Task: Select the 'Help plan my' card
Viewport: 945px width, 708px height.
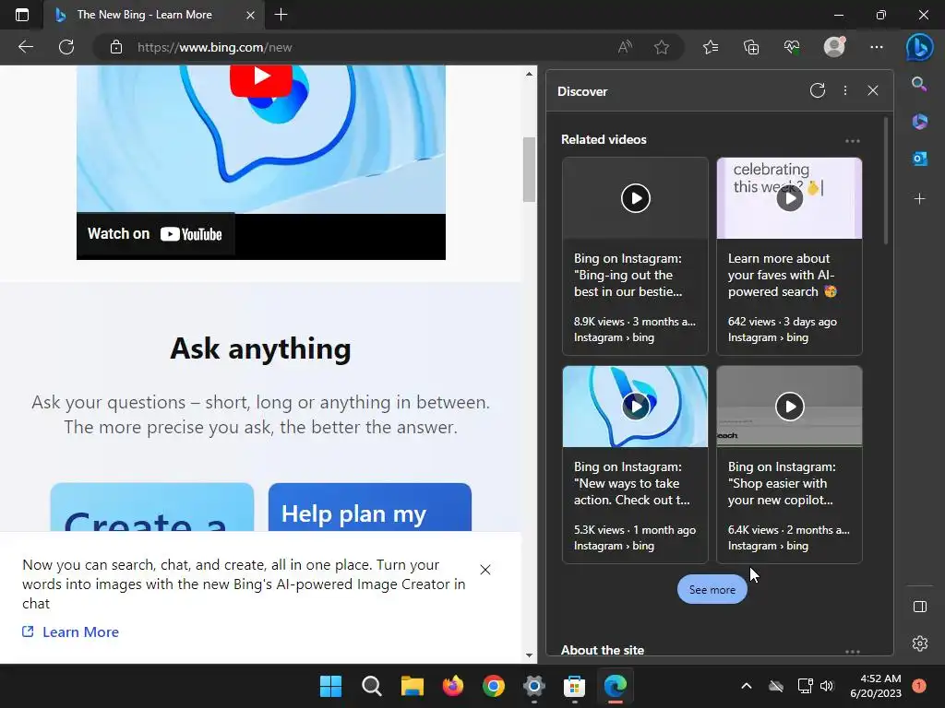Action: (x=369, y=507)
